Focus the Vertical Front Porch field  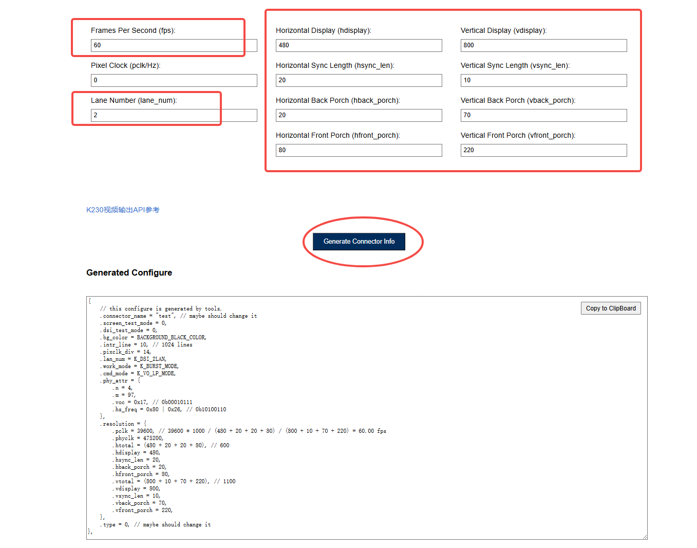pos(544,150)
